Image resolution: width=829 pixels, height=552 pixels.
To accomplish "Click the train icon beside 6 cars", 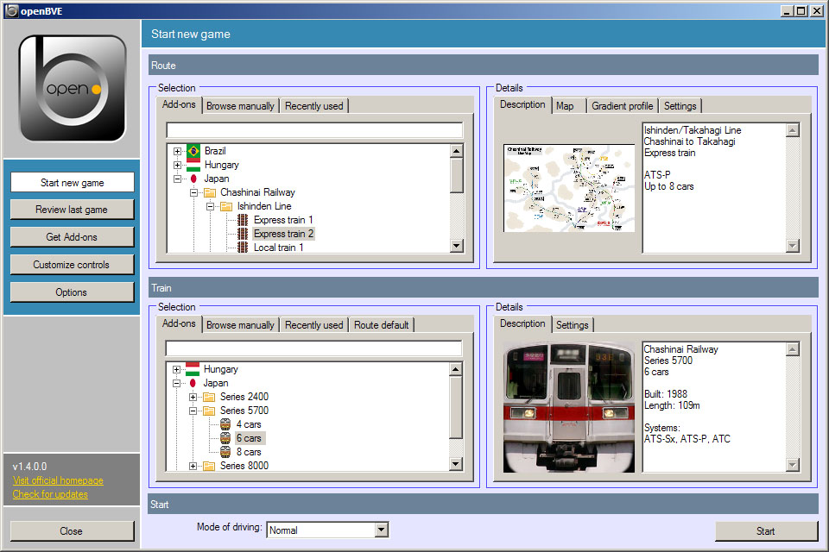I will point(225,438).
